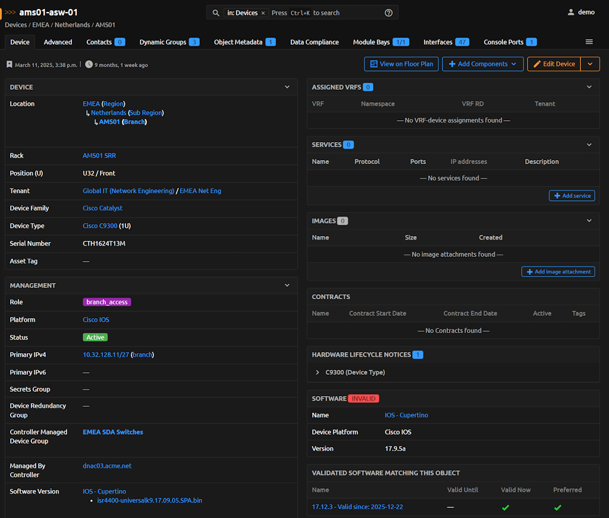Click the clock last-updated icon
The height and width of the screenshot is (518, 609).
(89, 64)
